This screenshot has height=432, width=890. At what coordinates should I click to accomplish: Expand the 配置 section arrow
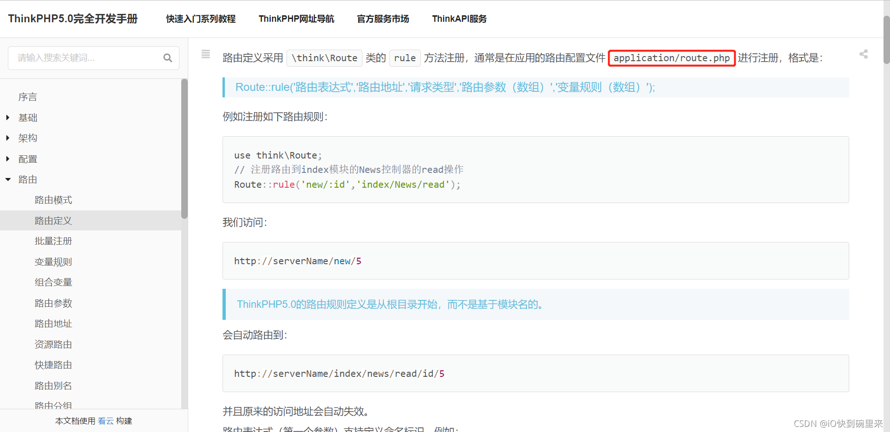click(8, 159)
